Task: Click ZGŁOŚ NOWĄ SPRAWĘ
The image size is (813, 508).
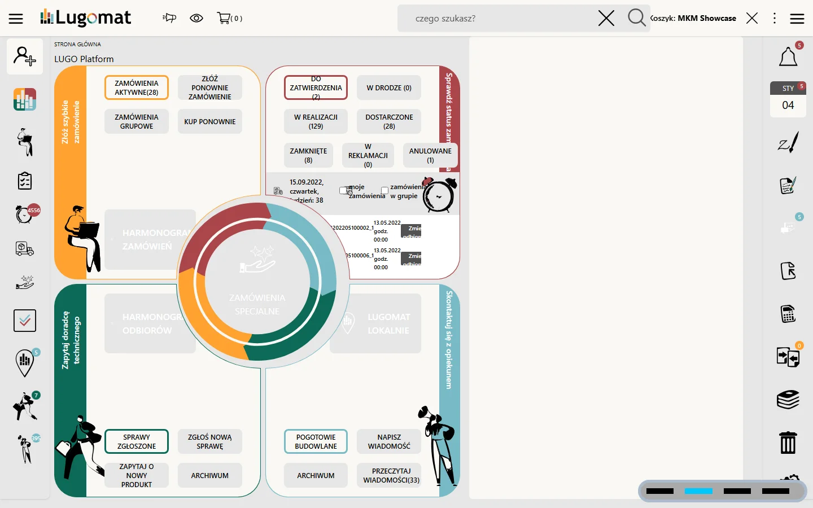Action: 210,441
